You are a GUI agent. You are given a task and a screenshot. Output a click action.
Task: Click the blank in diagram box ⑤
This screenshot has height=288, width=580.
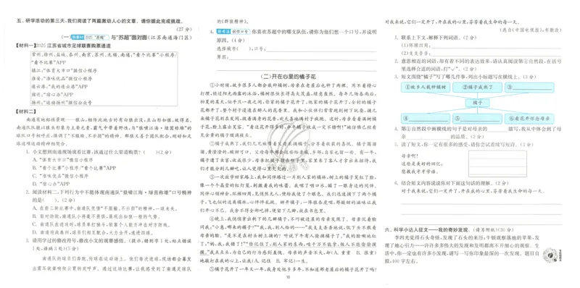(480, 119)
